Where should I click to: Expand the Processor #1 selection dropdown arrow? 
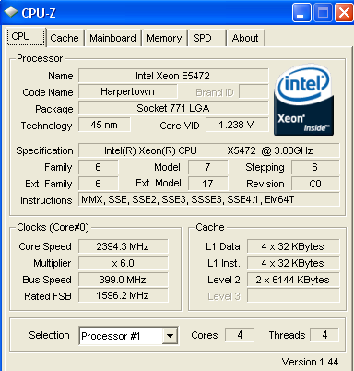(170, 336)
